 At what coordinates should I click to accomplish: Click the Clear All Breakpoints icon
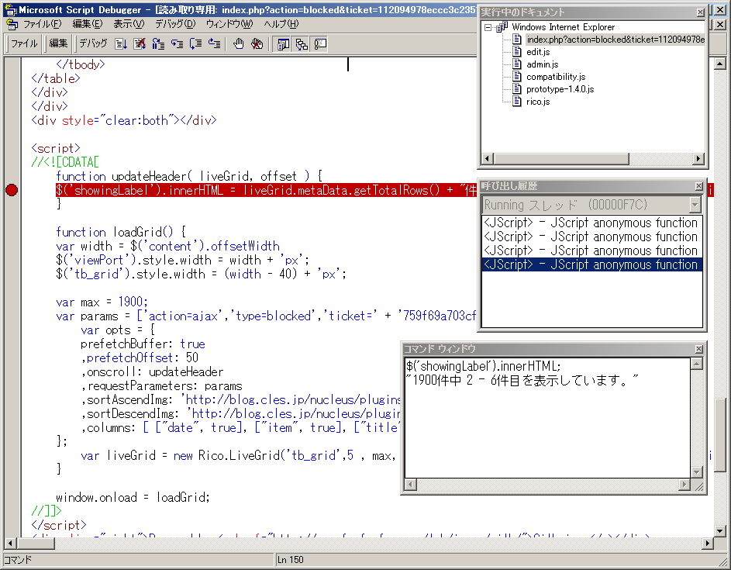257,43
